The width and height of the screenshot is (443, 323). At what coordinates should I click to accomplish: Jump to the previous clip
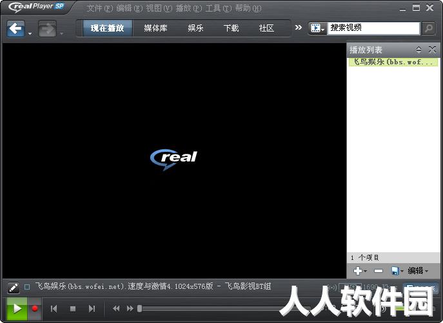click(x=54, y=309)
